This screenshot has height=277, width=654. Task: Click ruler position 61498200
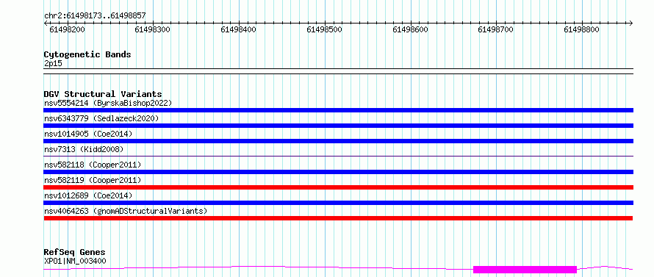[x=67, y=29]
